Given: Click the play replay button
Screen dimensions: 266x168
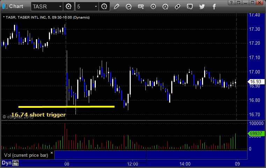Looking at the screenshot, I should [153, 7].
